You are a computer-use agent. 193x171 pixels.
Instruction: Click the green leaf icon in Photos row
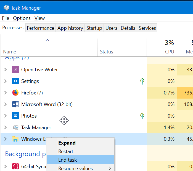pyautogui.click(x=142, y=116)
